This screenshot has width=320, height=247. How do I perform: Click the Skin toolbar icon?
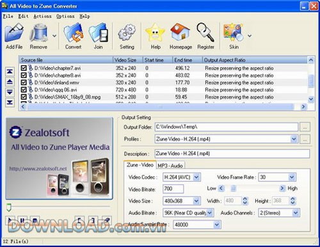234,33
